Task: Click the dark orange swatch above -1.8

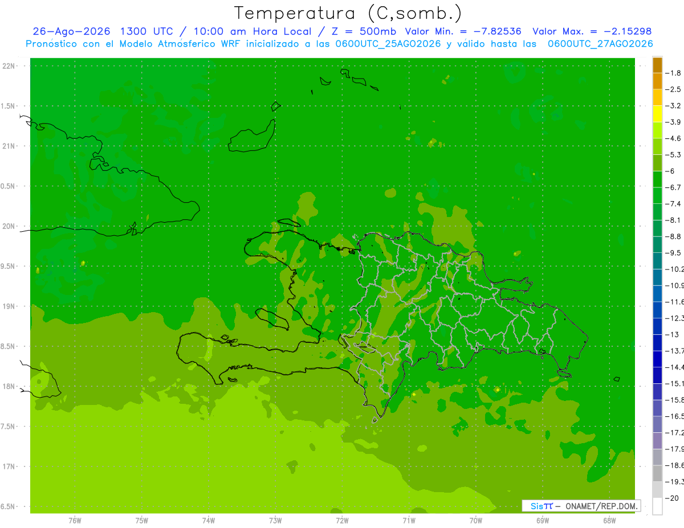Action: pyautogui.click(x=657, y=65)
